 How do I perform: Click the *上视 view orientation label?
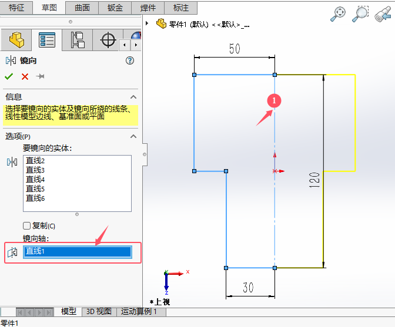tap(160, 302)
